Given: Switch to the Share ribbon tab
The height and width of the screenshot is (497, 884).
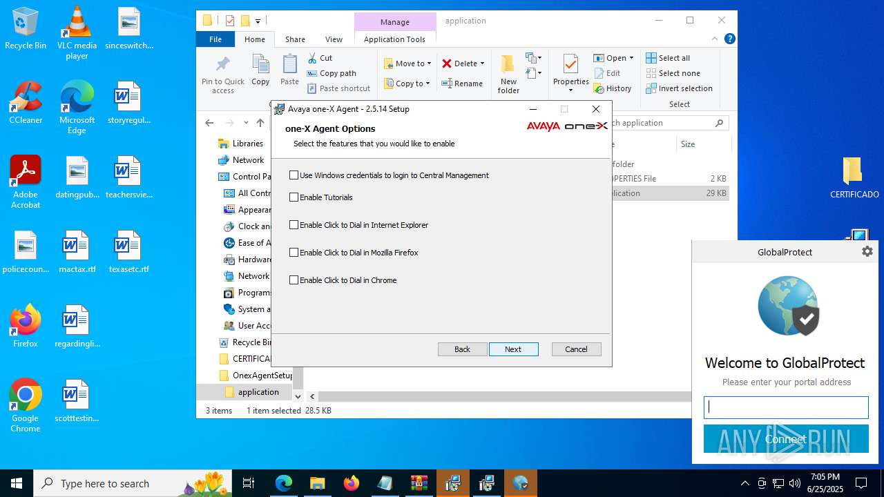Looking at the screenshot, I should [x=295, y=39].
